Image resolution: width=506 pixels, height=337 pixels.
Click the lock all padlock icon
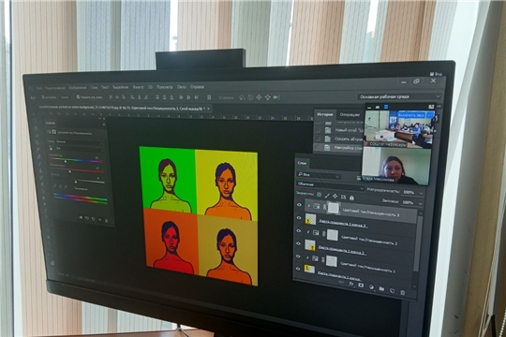[351, 198]
